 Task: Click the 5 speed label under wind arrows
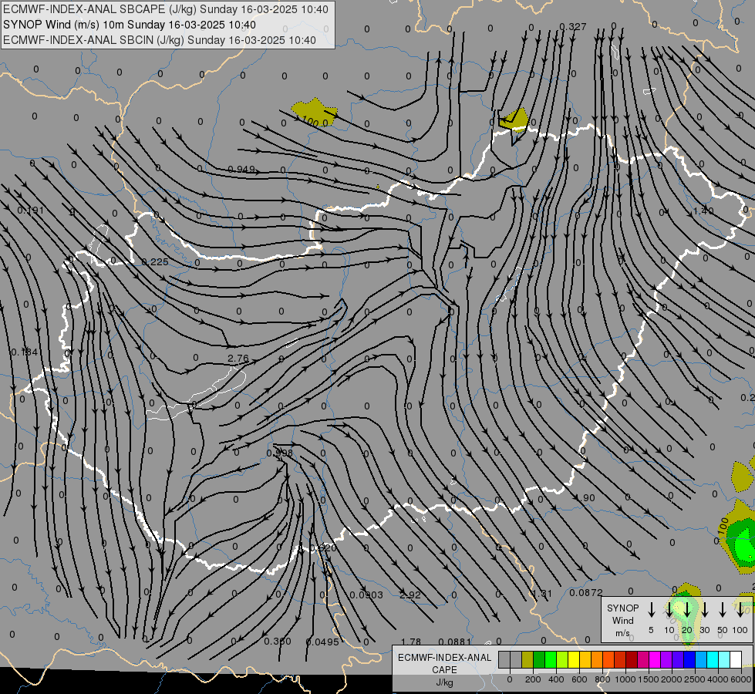651,630
